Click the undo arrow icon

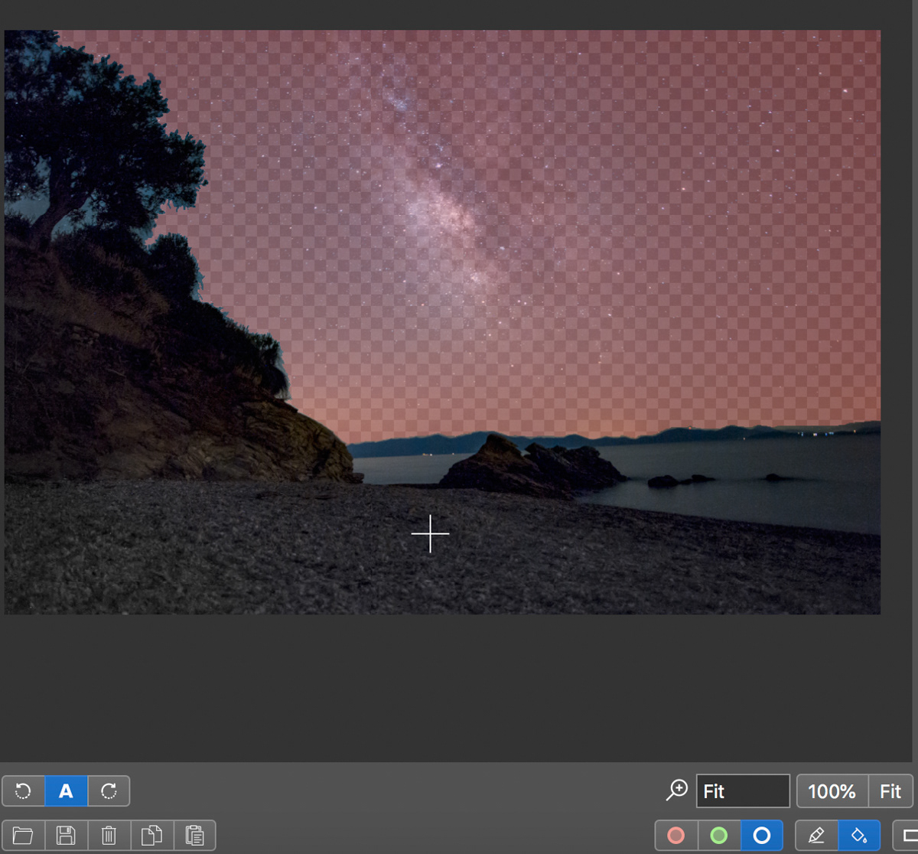24,791
